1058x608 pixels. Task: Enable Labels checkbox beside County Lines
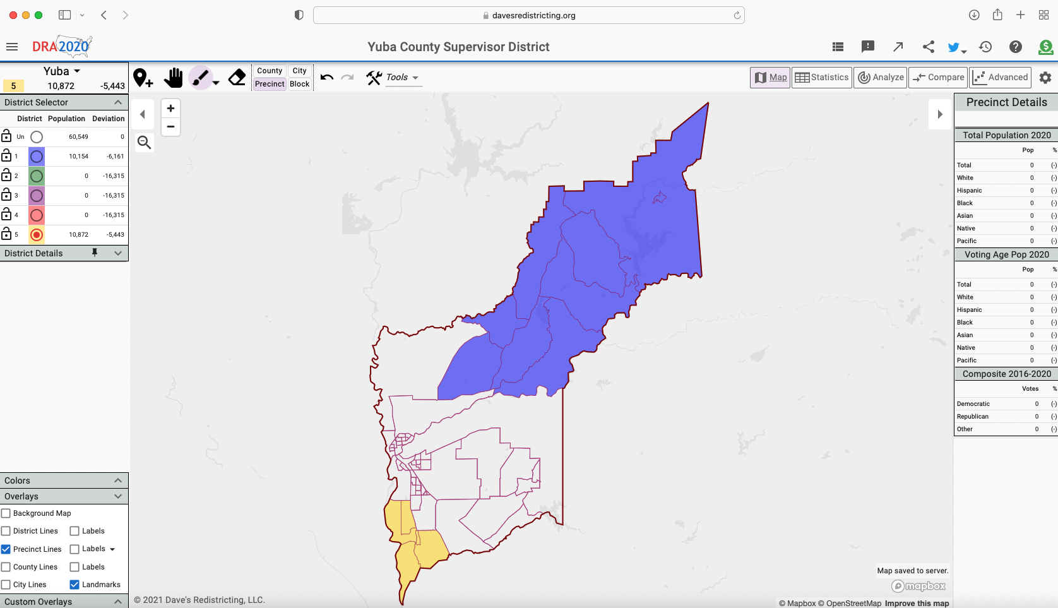click(x=74, y=567)
